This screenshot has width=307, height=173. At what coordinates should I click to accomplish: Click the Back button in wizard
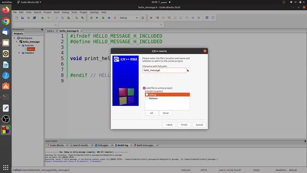[x=169, y=125]
